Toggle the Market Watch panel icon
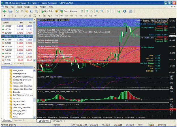Image resolution: width=177 pixels, height=127 pixels. tap(17, 11)
